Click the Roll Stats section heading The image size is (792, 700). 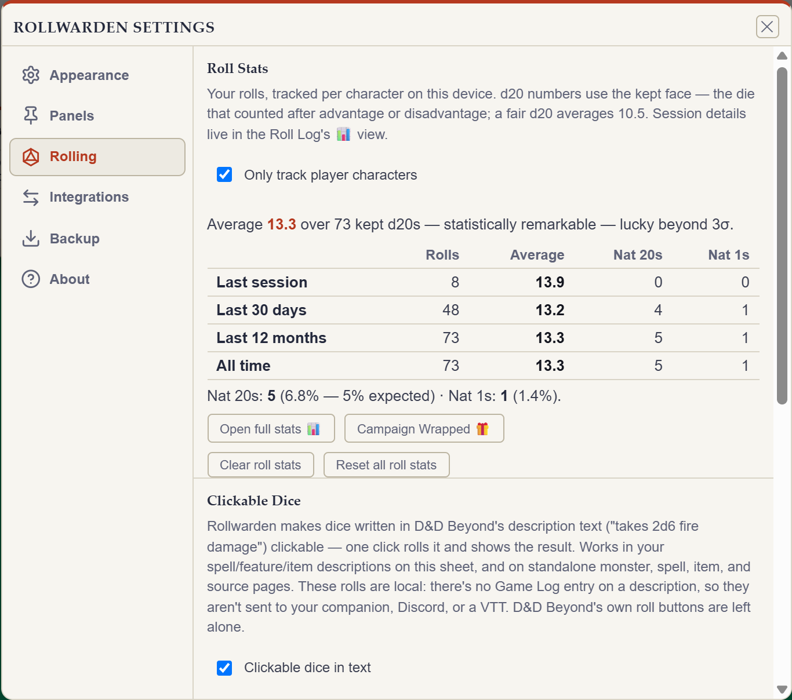tap(238, 68)
